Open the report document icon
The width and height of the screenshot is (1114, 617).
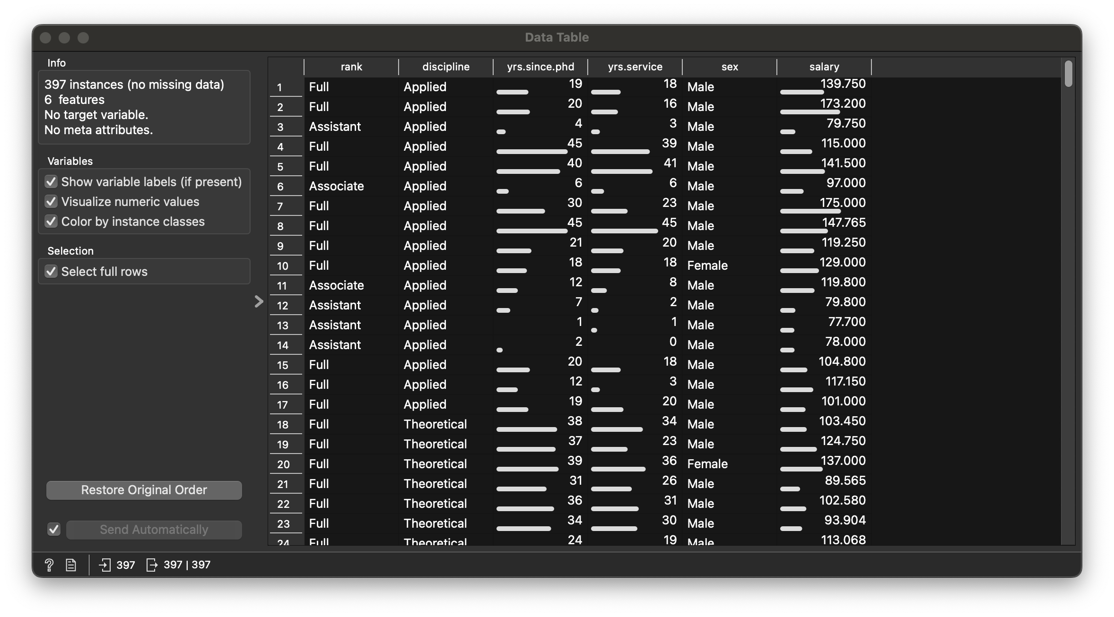coord(71,565)
